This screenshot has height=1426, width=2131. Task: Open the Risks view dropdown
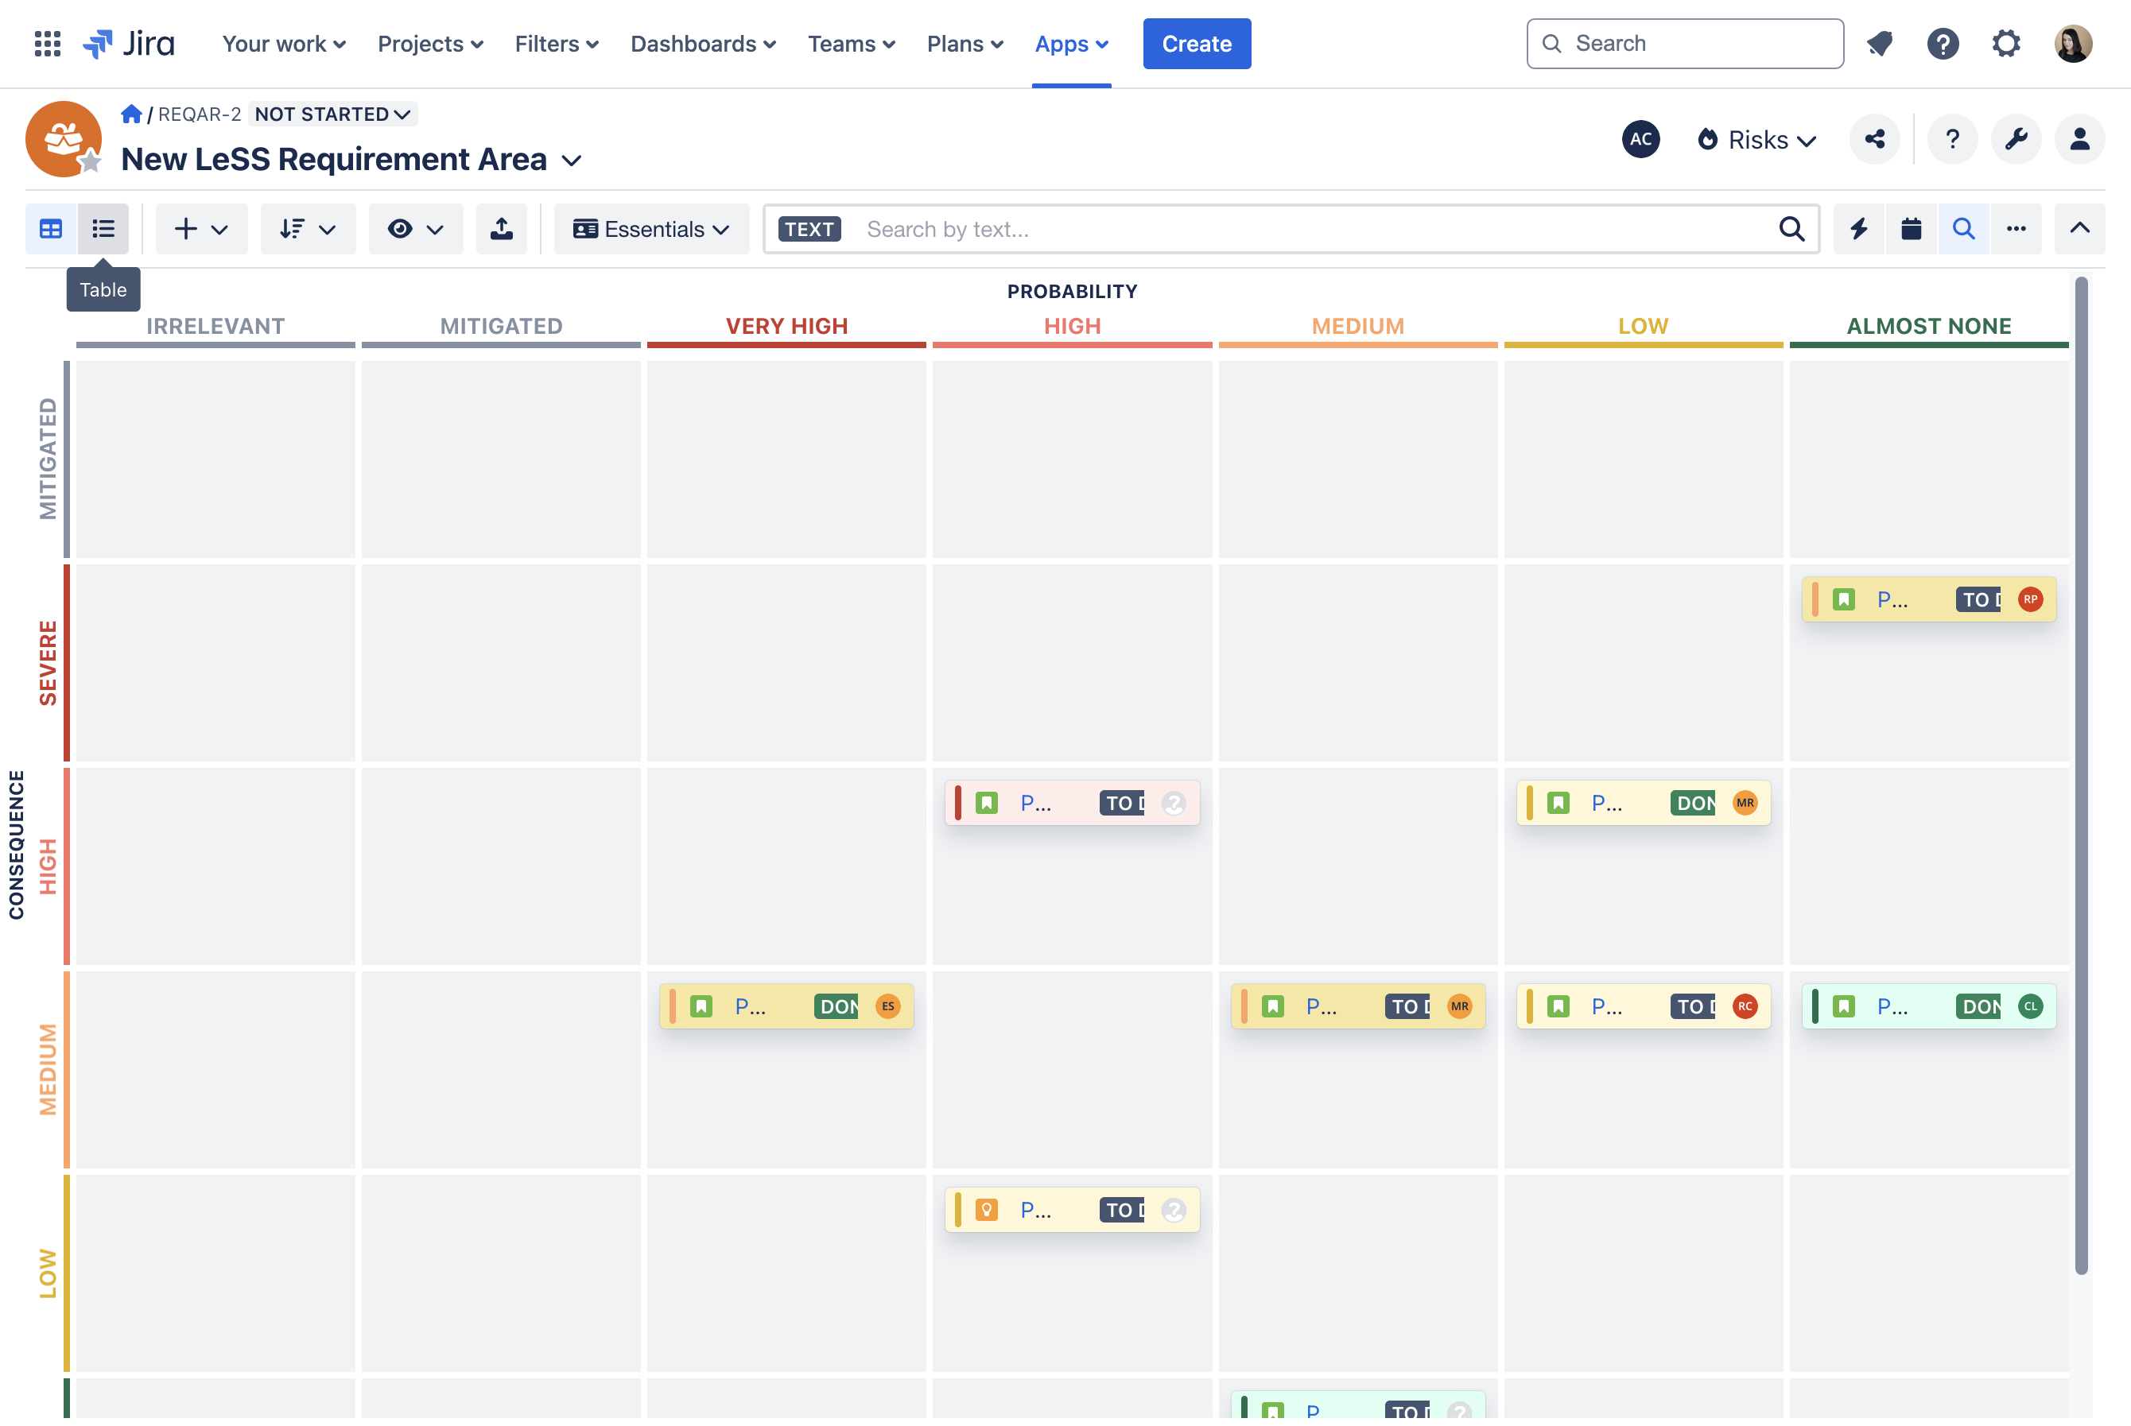pos(1756,139)
